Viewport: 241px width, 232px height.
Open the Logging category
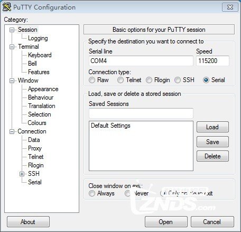tap(38, 38)
